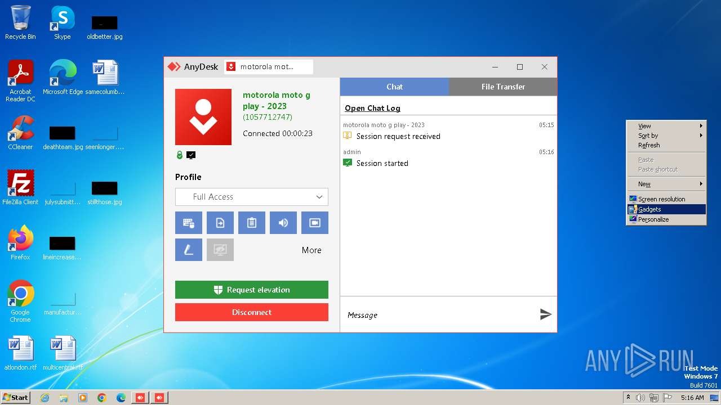Select the motorola moto session tab
Viewport: 721px width, 405px height.
(x=269, y=67)
